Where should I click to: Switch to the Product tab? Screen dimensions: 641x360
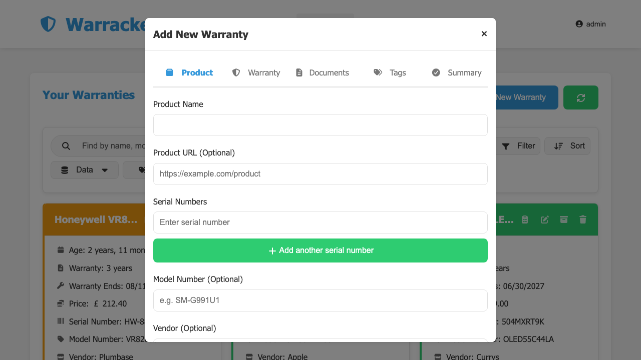(x=189, y=72)
